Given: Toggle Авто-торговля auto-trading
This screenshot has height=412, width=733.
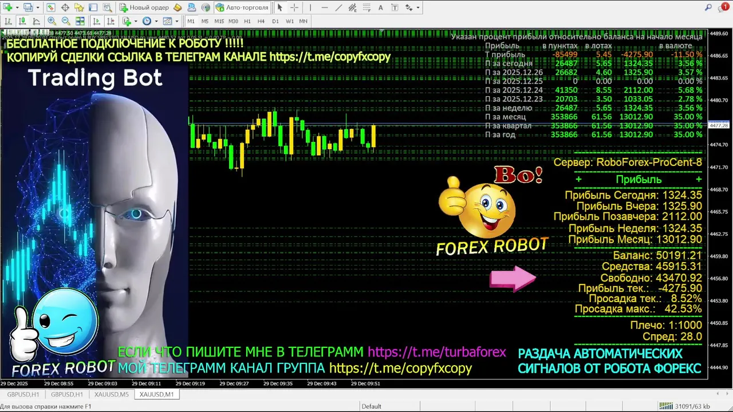Looking at the screenshot, I should (x=242, y=7).
